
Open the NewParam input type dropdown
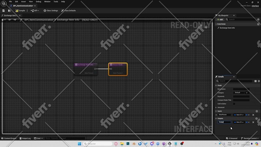pyautogui.click(x=239, y=115)
